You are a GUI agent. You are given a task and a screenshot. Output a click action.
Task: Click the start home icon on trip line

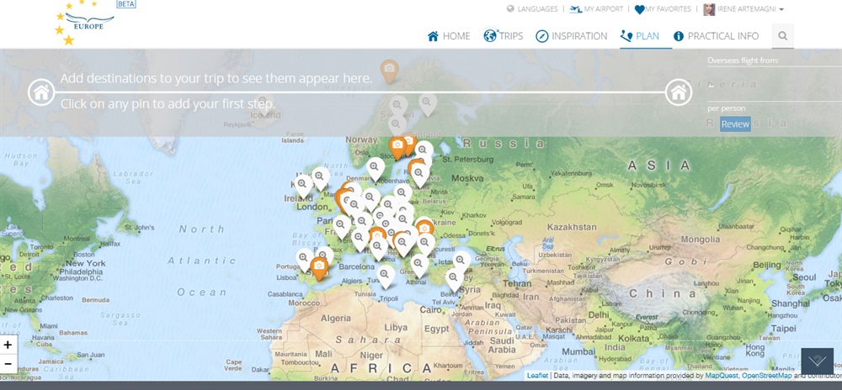tap(41, 92)
